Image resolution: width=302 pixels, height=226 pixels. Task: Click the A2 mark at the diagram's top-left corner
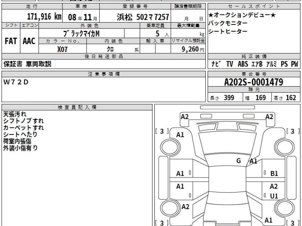click(x=185, y=117)
